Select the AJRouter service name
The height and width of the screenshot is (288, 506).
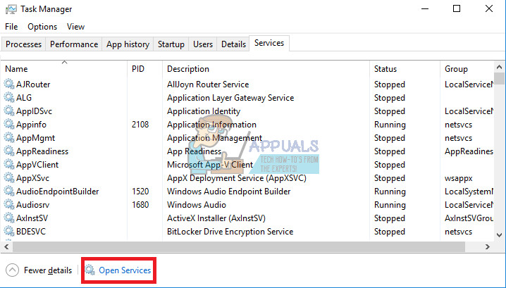(33, 84)
